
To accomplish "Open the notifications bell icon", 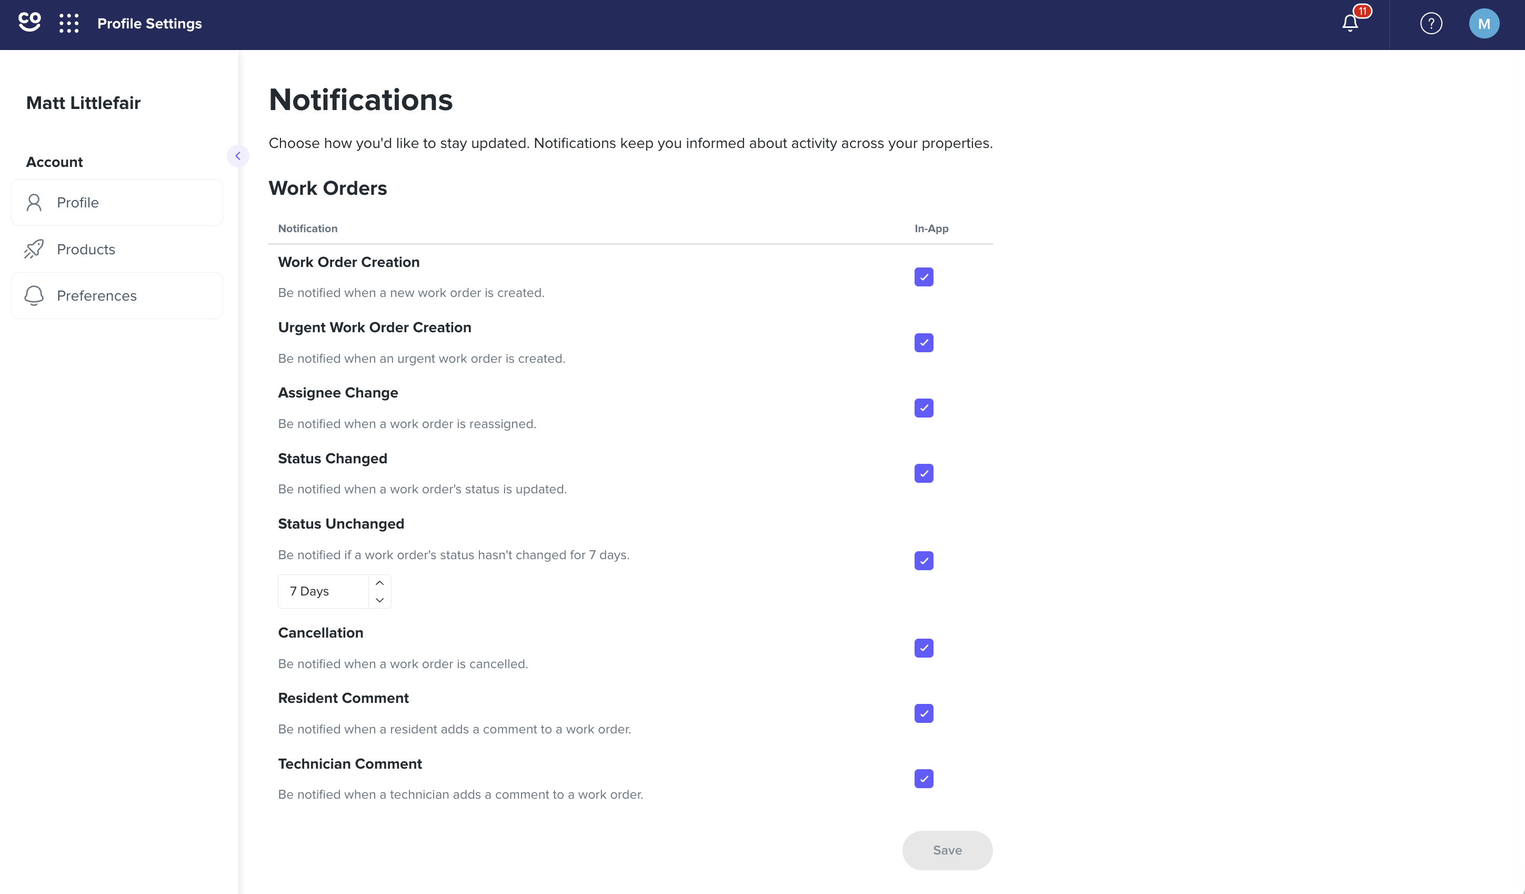I will tap(1349, 23).
